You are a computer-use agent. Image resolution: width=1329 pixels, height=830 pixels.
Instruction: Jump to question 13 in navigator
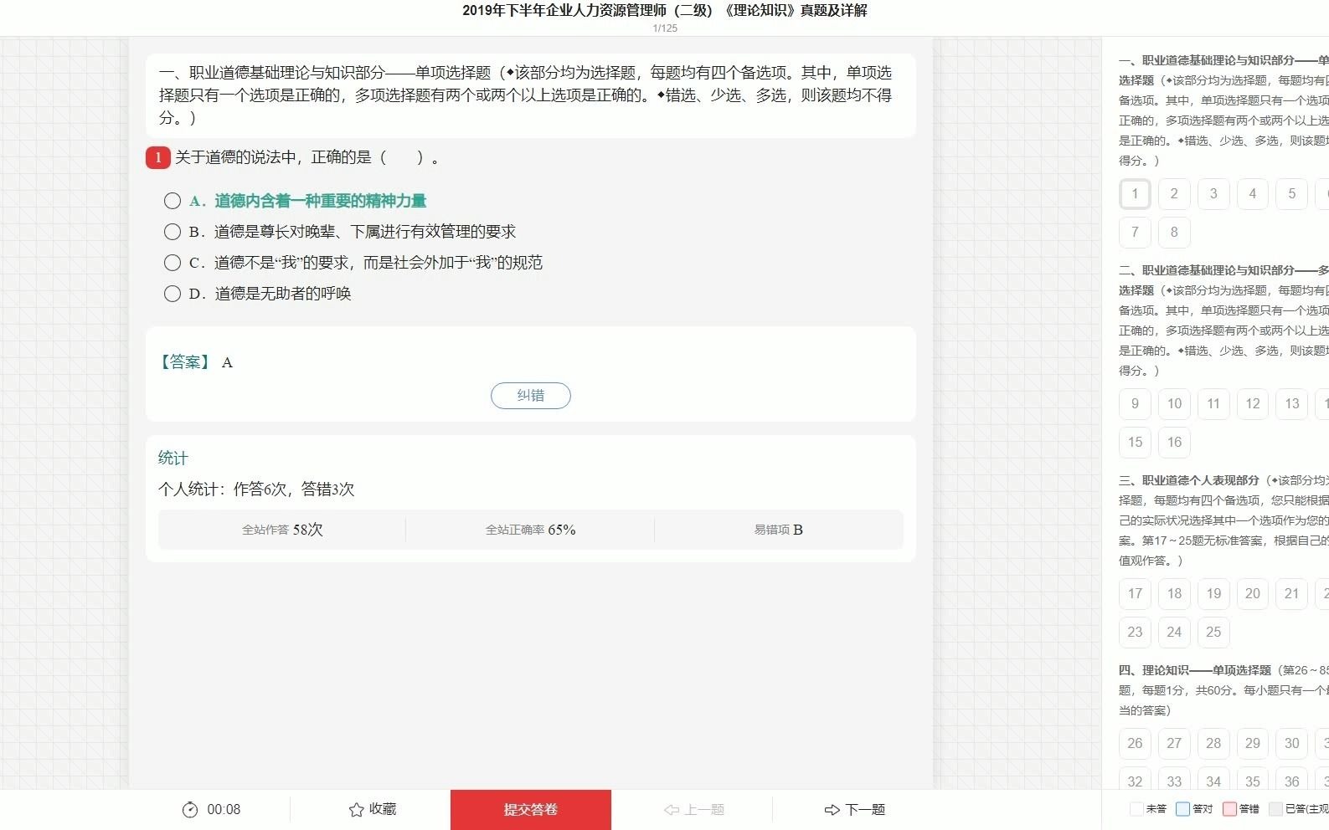click(1292, 404)
